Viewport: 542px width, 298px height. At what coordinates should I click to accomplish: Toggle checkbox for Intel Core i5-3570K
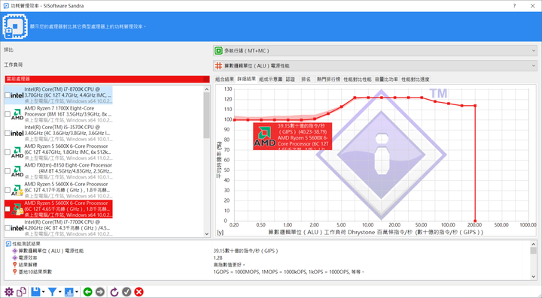[8, 133]
